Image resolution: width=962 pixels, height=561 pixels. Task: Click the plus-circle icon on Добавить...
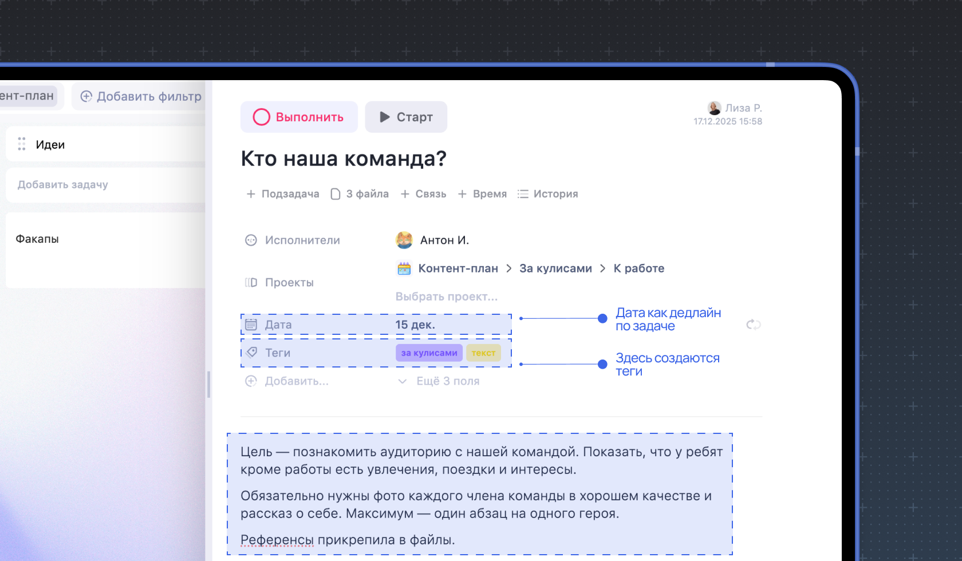click(251, 381)
